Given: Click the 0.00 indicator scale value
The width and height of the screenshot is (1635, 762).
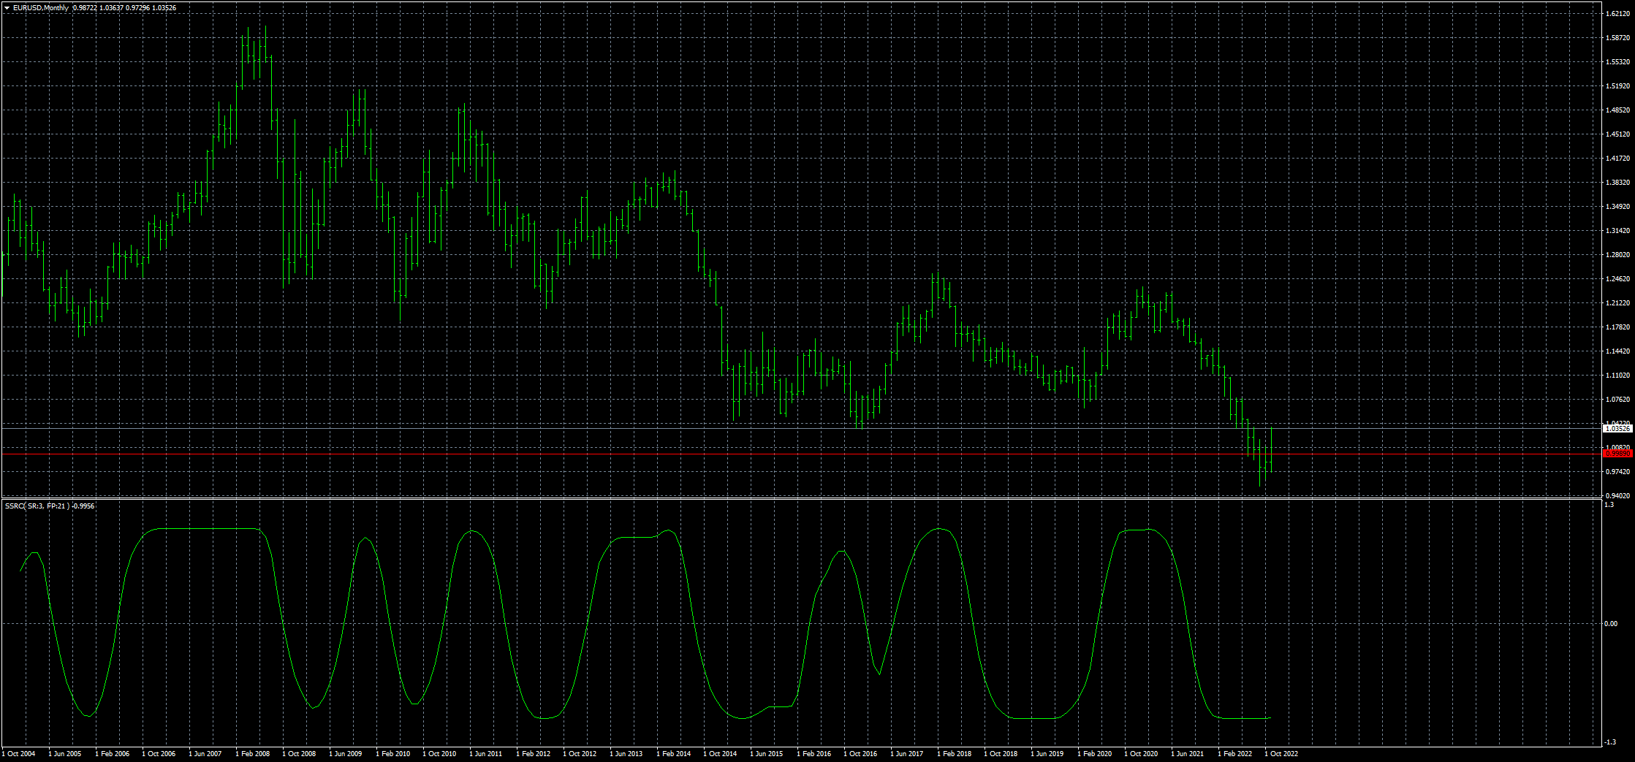Looking at the screenshot, I should tap(1611, 624).
